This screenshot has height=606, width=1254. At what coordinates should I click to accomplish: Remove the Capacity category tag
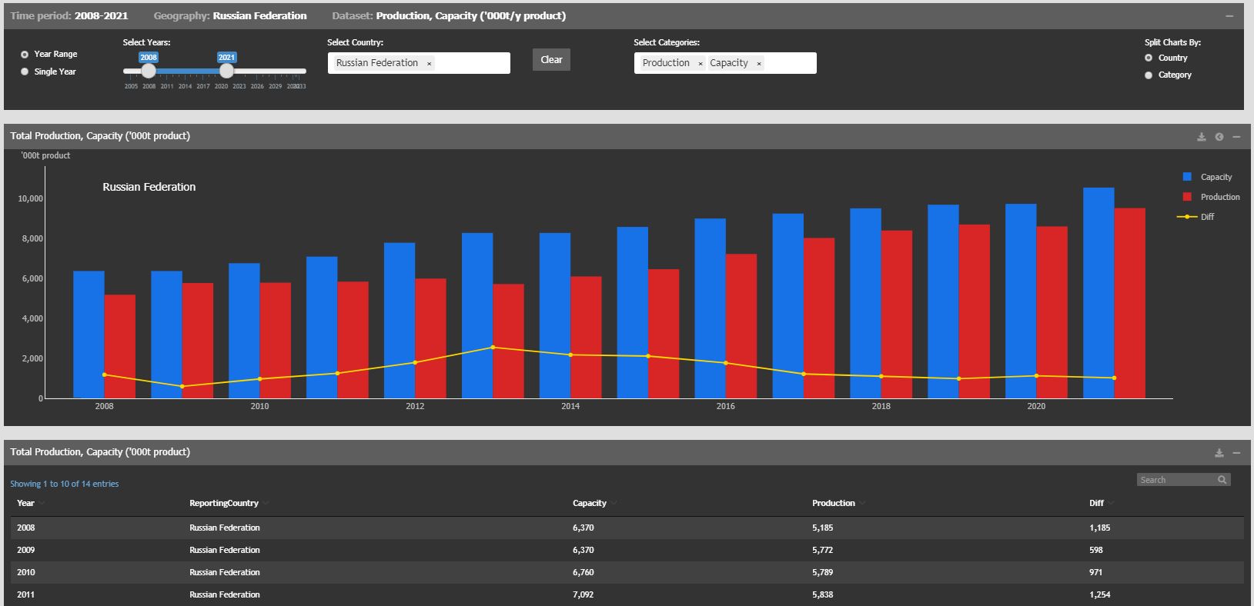(x=758, y=64)
